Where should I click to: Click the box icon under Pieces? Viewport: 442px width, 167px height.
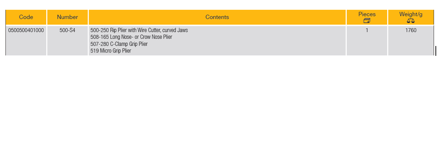point(367,21)
